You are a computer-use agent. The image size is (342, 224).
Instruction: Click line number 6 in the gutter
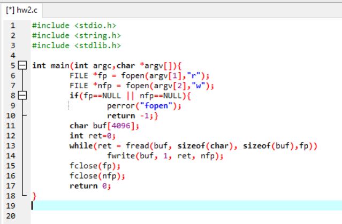[13, 75]
